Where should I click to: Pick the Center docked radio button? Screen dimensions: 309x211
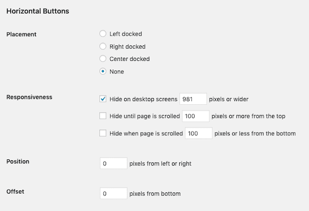point(102,59)
